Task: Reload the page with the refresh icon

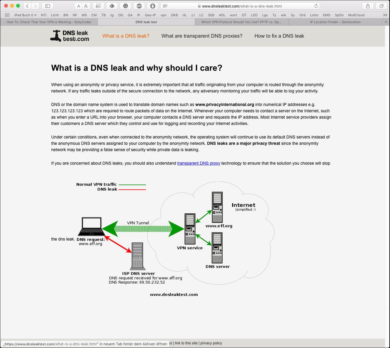Action: point(316,6)
